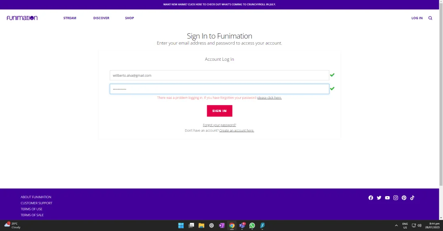443x231 pixels.
Task: Click the top Crunchyroll July anime banner
Action: (219, 4)
